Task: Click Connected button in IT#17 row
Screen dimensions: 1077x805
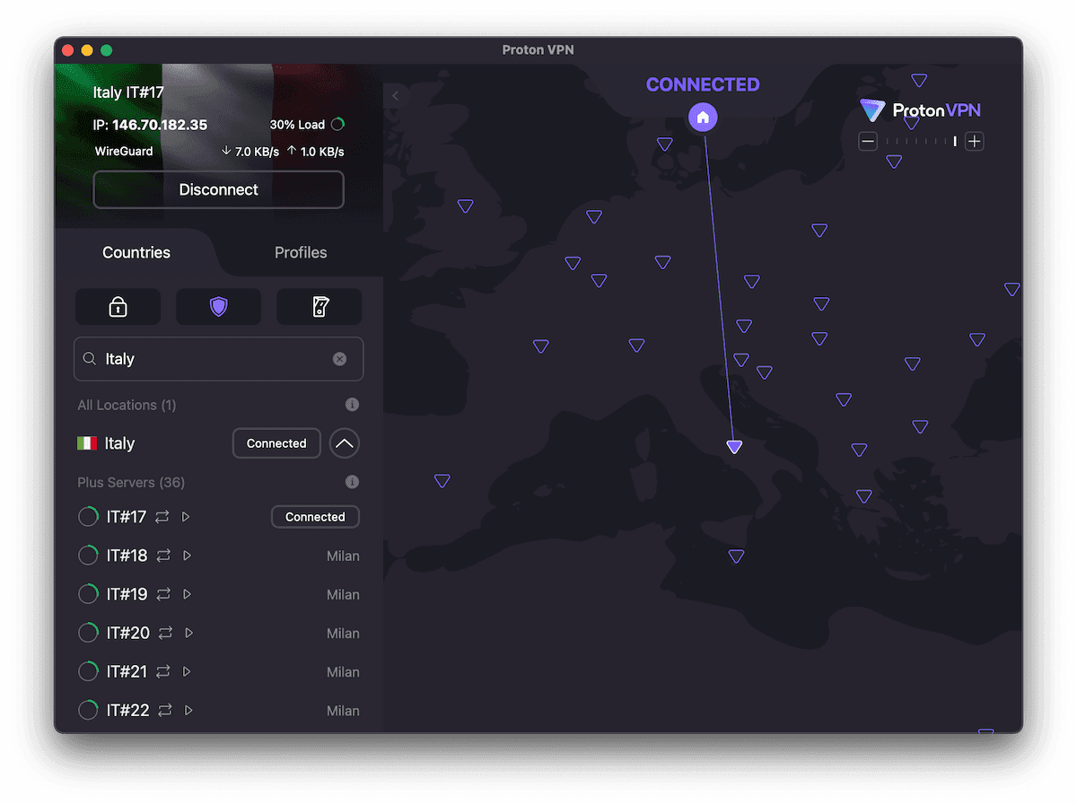Action: tap(315, 517)
